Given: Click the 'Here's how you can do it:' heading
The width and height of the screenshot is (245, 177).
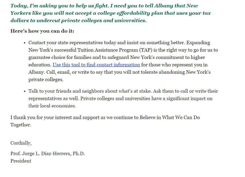Looking at the screenshot, I should [42, 31].
